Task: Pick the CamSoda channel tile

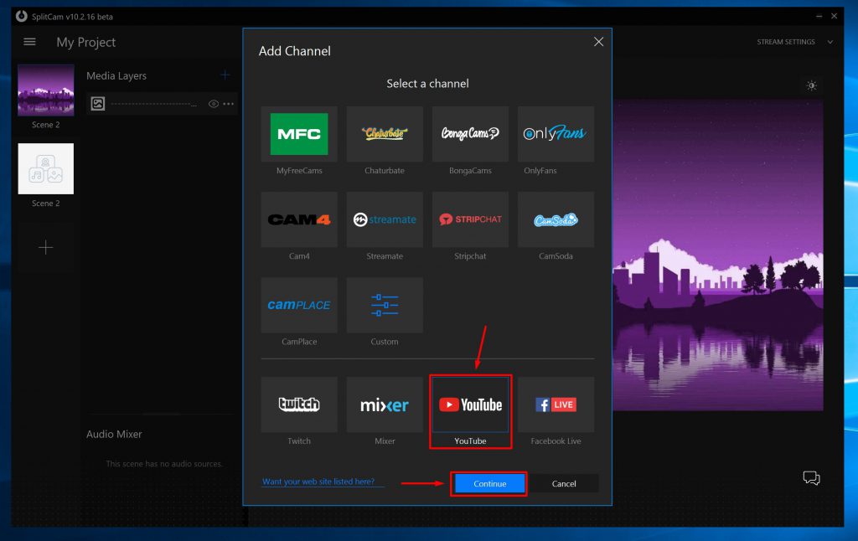Action: point(556,219)
